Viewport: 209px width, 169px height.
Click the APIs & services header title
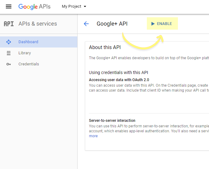(x=38, y=24)
